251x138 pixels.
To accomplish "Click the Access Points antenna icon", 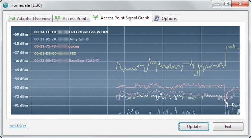I will click(x=57, y=18).
